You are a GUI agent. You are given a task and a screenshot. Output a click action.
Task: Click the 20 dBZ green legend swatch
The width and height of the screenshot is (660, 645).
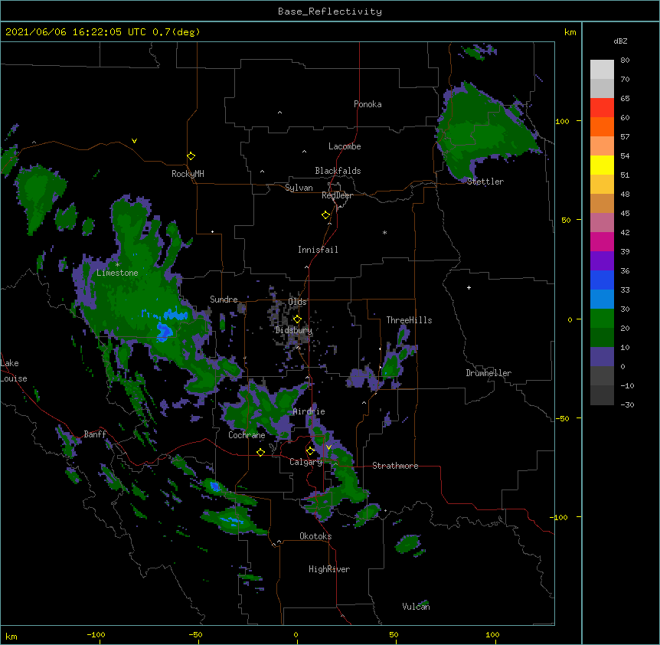point(602,337)
